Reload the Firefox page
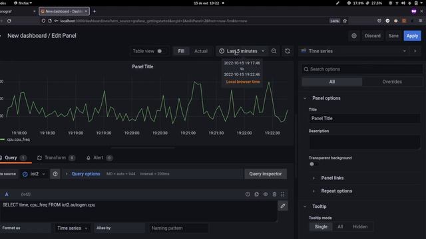 pyautogui.click(x=9, y=21)
